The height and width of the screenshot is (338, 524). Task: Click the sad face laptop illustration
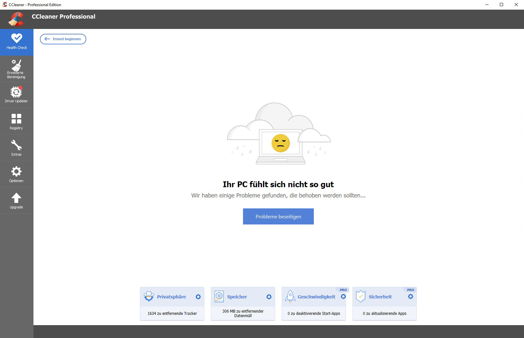pyautogui.click(x=280, y=143)
